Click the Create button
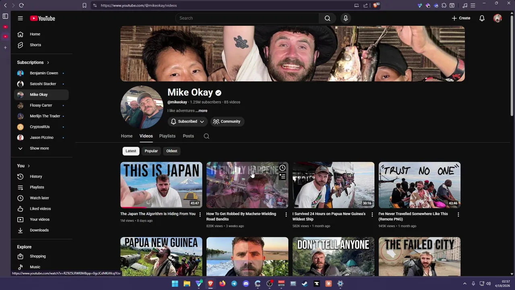Viewport: 515px width, 290px height. 461,18
